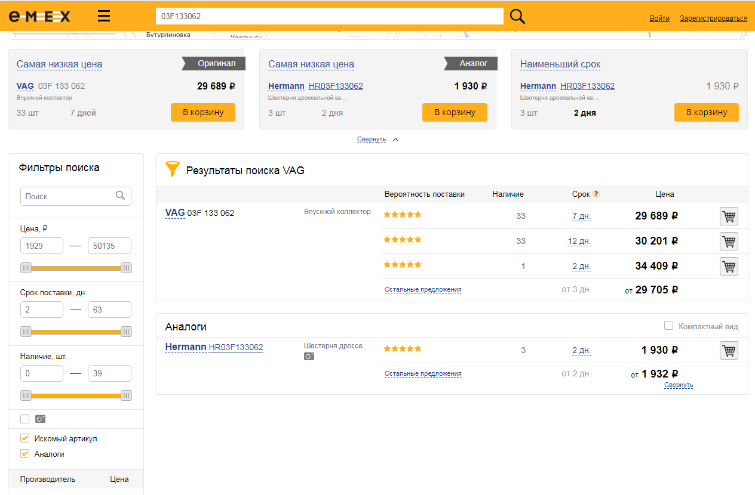The image size is (755, 495).
Task: Click the Emex logo
Action: tap(39, 16)
